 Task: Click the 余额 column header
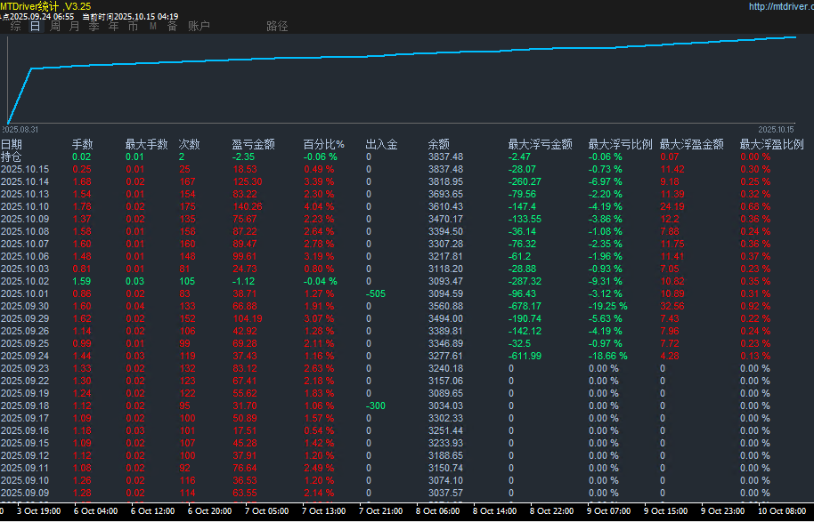click(x=439, y=144)
